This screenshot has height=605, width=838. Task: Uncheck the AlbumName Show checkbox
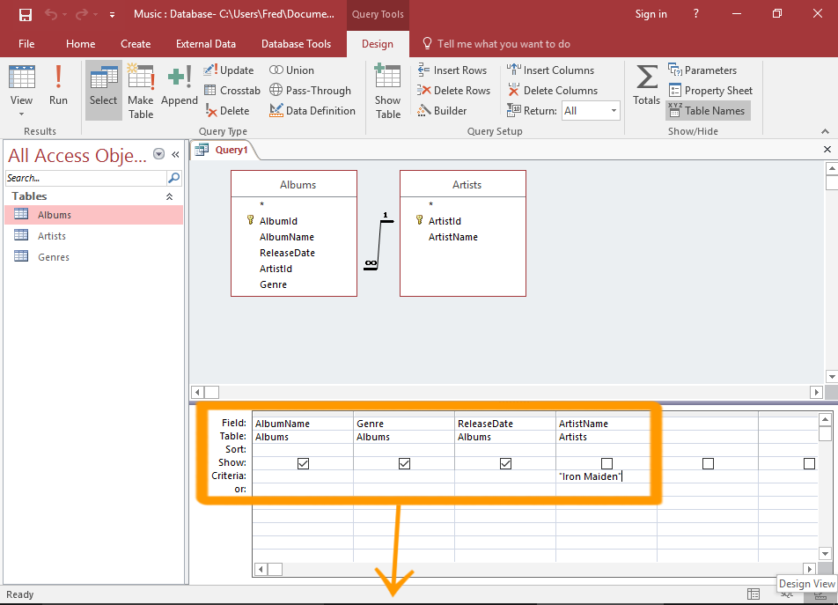point(303,462)
